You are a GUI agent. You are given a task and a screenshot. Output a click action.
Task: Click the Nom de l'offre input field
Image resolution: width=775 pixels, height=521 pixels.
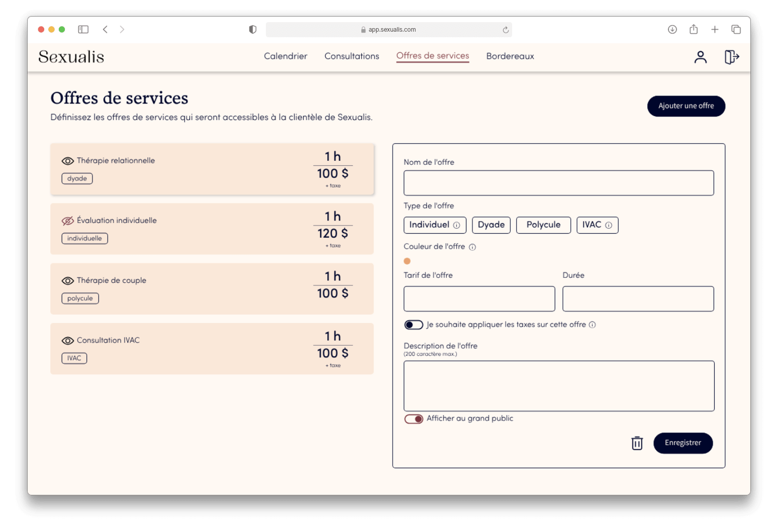click(558, 183)
